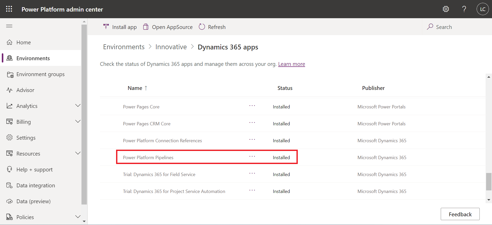Click the help question mark icon
The height and width of the screenshot is (225, 492).
pyautogui.click(x=464, y=9)
